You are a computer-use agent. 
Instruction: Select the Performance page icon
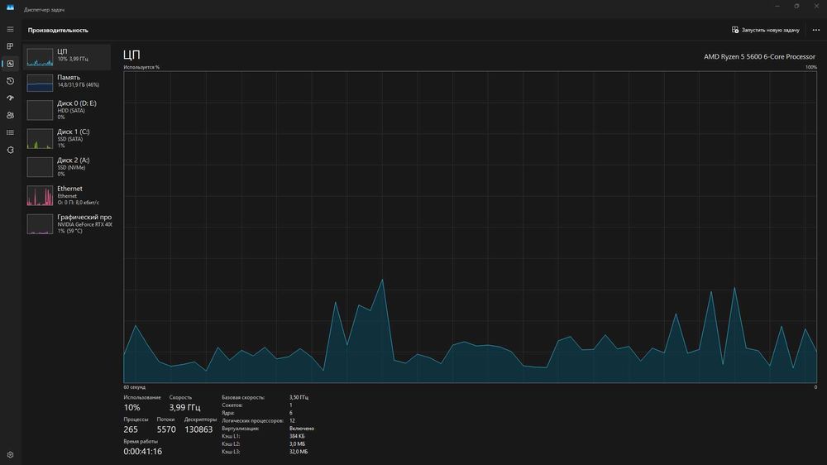(x=10, y=64)
